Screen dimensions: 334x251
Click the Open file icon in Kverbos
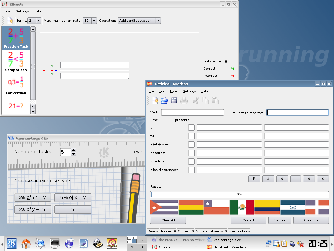tap(164, 100)
